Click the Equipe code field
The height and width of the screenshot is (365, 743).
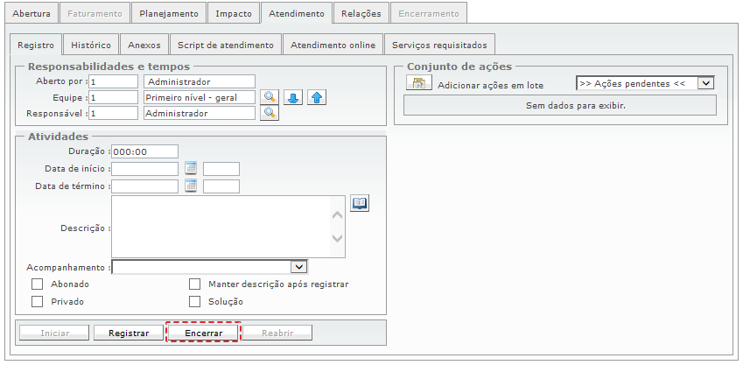[113, 97]
